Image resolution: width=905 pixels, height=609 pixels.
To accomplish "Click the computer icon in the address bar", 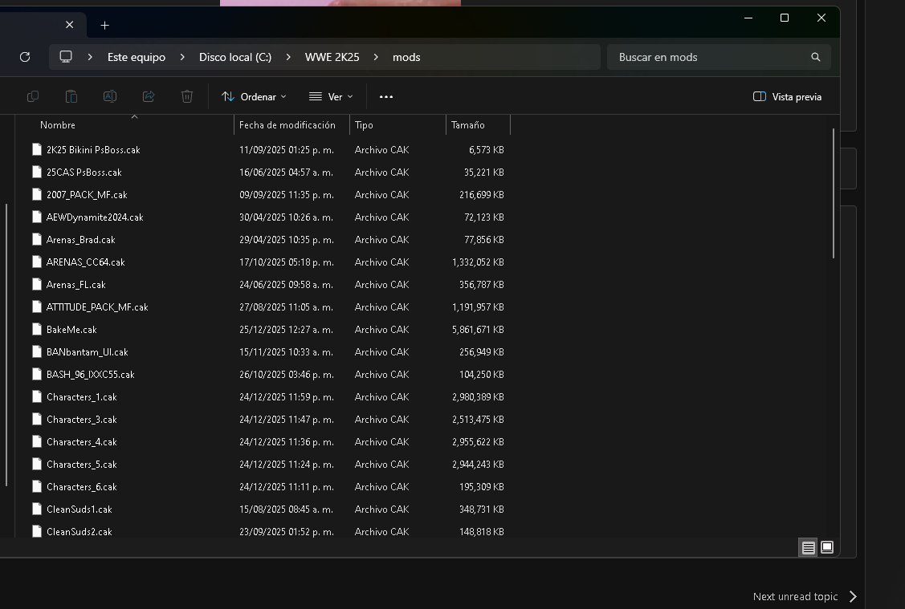I will pos(66,57).
